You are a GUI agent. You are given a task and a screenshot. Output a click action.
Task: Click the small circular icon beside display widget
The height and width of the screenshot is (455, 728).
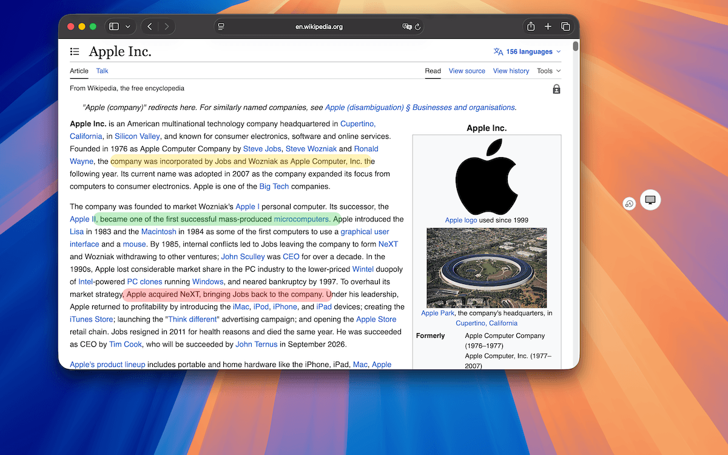click(x=630, y=204)
